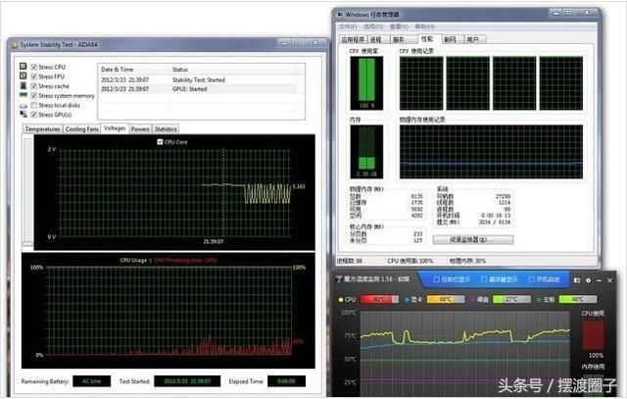
Task: Open the Cooling Fans tab
Action: tap(82, 128)
